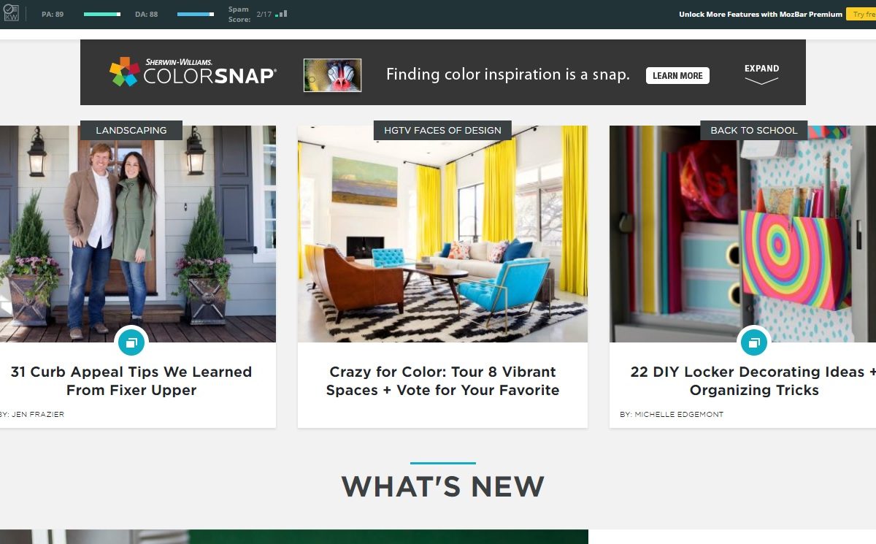The width and height of the screenshot is (876, 544).
Task: Open the 31 Curb Appeal Tips article
Action: tap(131, 380)
